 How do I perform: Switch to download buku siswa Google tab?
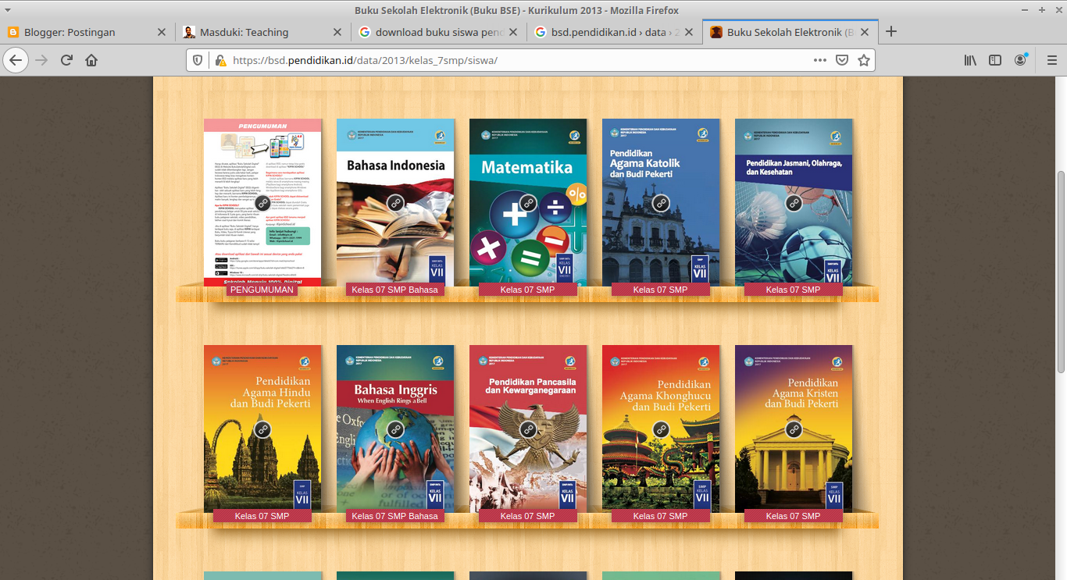click(x=438, y=32)
